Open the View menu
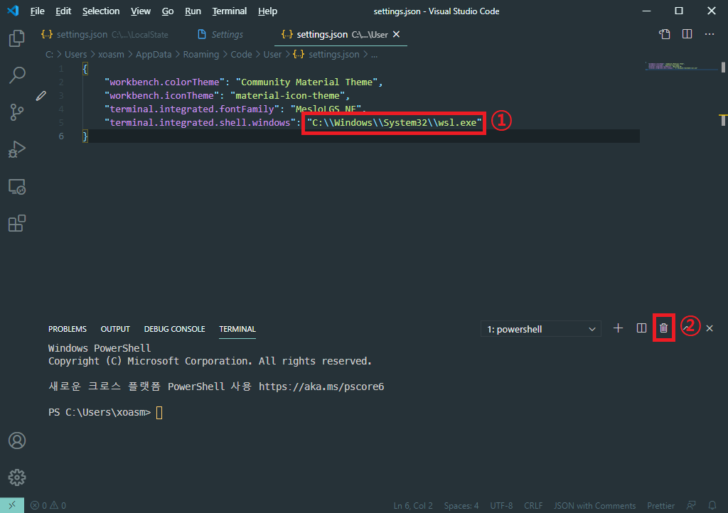 pyautogui.click(x=141, y=11)
